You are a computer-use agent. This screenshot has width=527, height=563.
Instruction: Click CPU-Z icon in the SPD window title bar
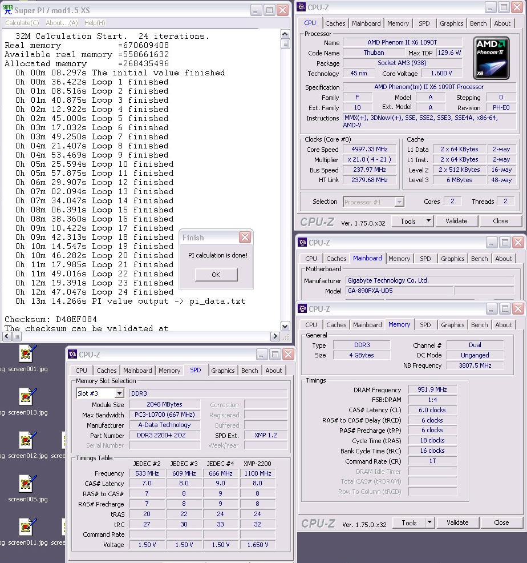[x=72, y=355]
